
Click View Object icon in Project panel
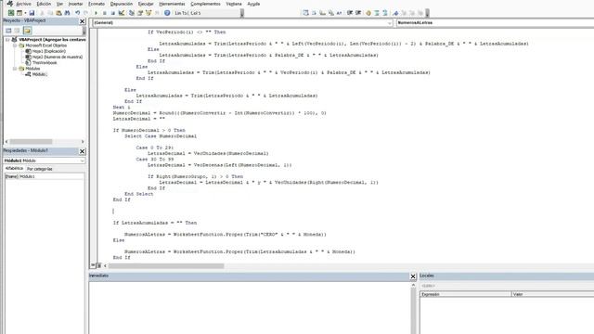click(x=18, y=31)
